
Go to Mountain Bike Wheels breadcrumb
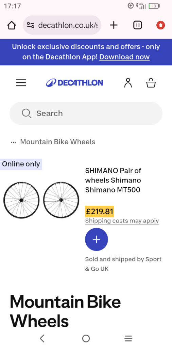(x=58, y=142)
